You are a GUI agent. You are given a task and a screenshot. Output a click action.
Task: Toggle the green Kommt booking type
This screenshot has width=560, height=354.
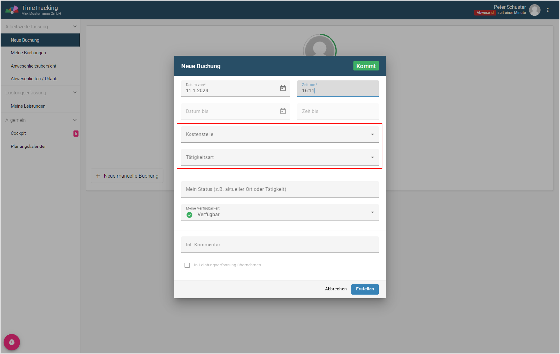pyautogui.click(x=366, y=66)
